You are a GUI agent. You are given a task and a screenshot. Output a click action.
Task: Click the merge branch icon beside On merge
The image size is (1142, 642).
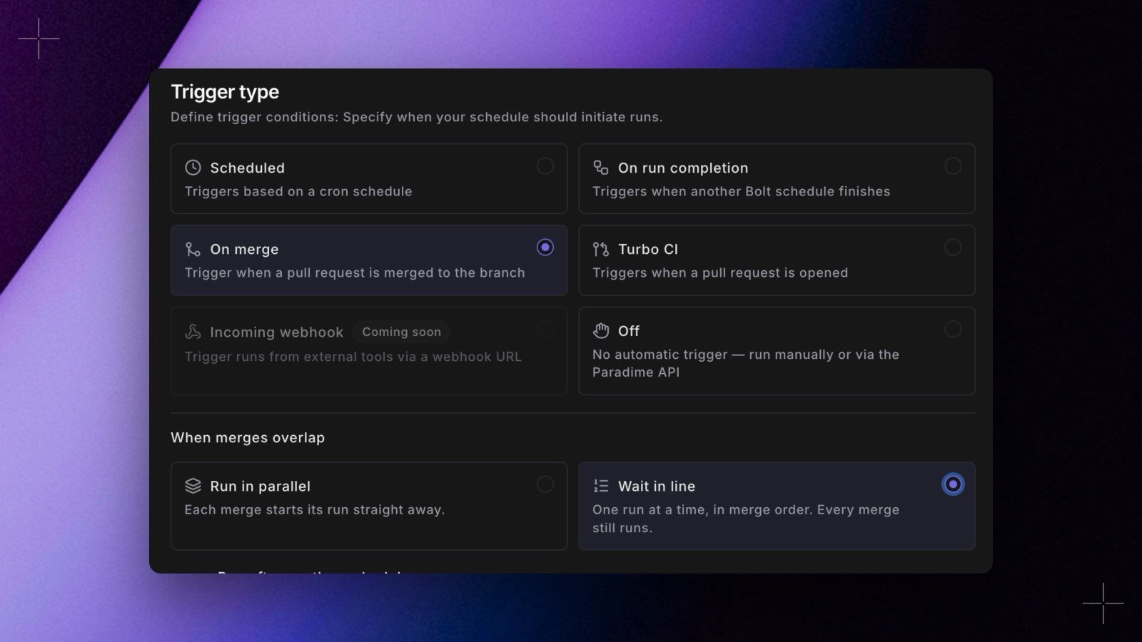click(x=193, y=249)
